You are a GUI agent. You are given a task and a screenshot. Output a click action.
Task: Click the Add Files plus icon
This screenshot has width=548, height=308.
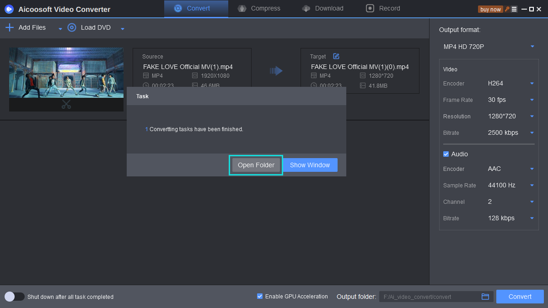[10, 27]
